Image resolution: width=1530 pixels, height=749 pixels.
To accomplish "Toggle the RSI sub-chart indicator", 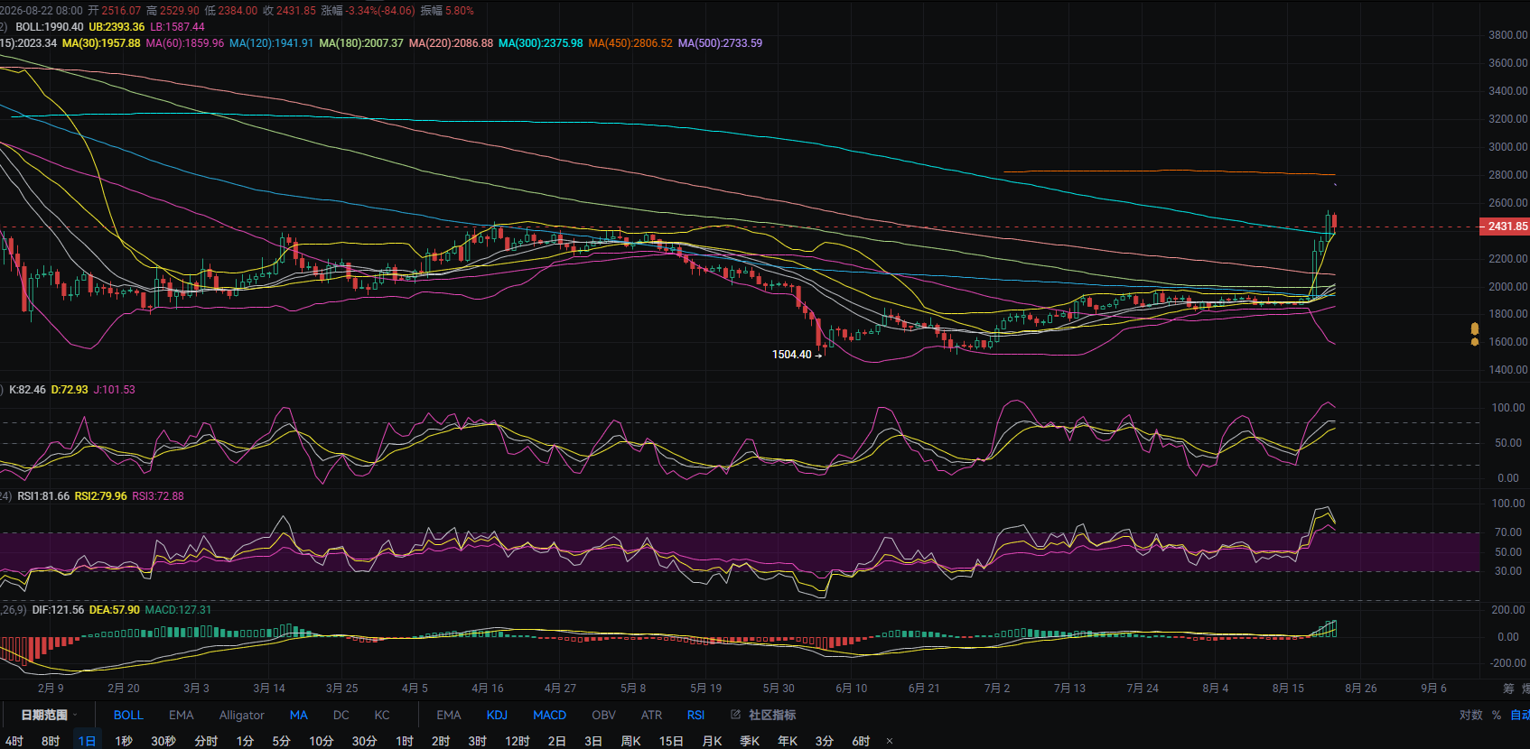I will pyautogui.click(x=695, y=715).
